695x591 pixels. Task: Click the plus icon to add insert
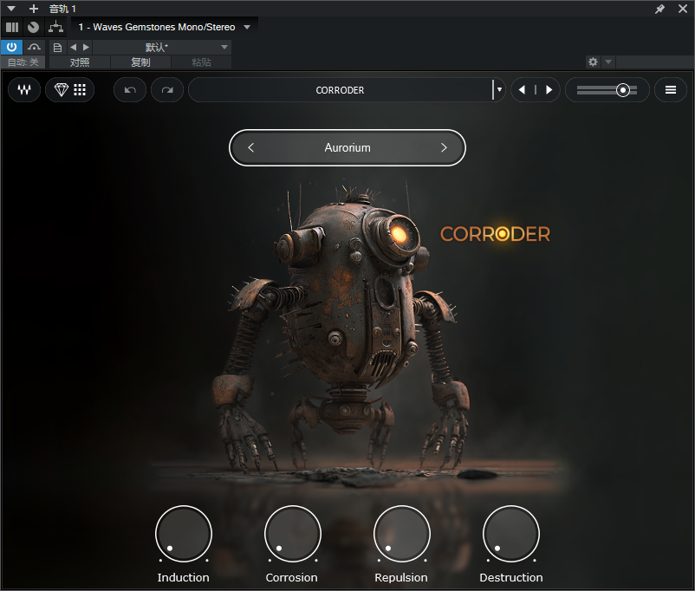tap(34, 9)
